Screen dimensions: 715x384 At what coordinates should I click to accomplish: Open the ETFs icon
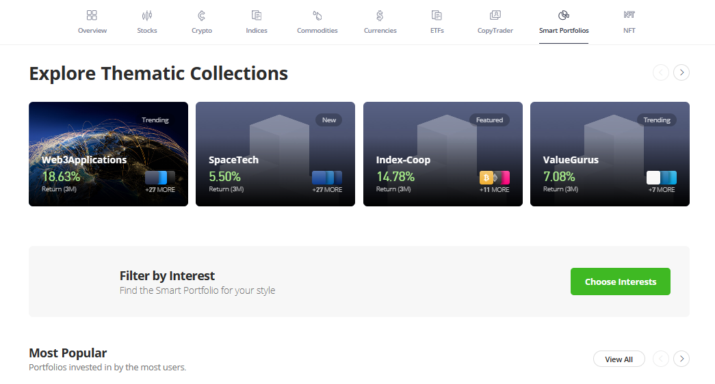pos(437,15)
